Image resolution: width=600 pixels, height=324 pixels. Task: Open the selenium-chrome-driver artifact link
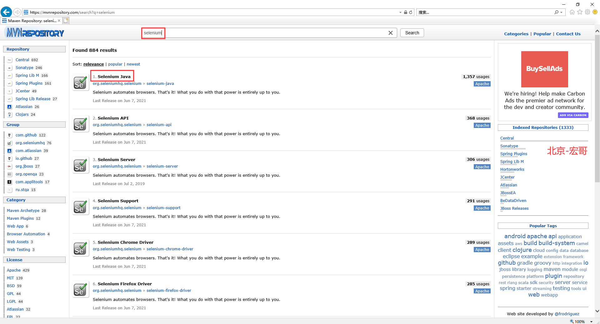pos(170,249)
